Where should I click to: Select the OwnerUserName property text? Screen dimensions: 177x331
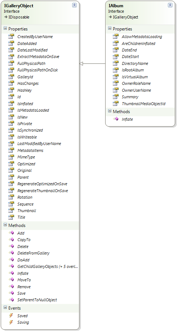tap(136, 90)
